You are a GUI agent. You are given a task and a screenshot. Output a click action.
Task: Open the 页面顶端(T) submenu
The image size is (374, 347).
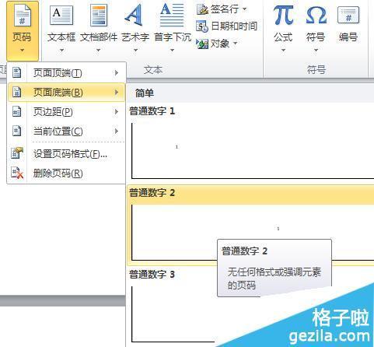[66, 73]
